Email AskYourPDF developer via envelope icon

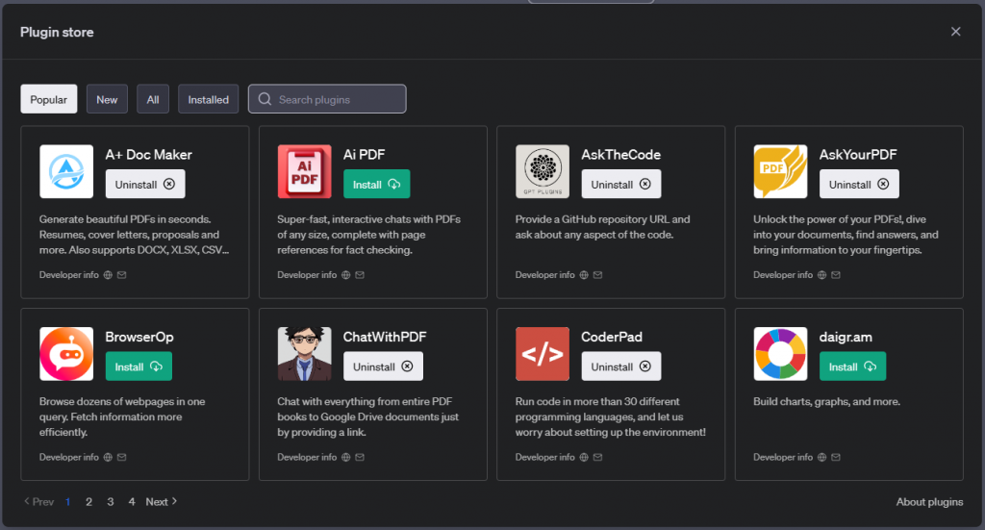pyautogui.click(x=836, y=275)
